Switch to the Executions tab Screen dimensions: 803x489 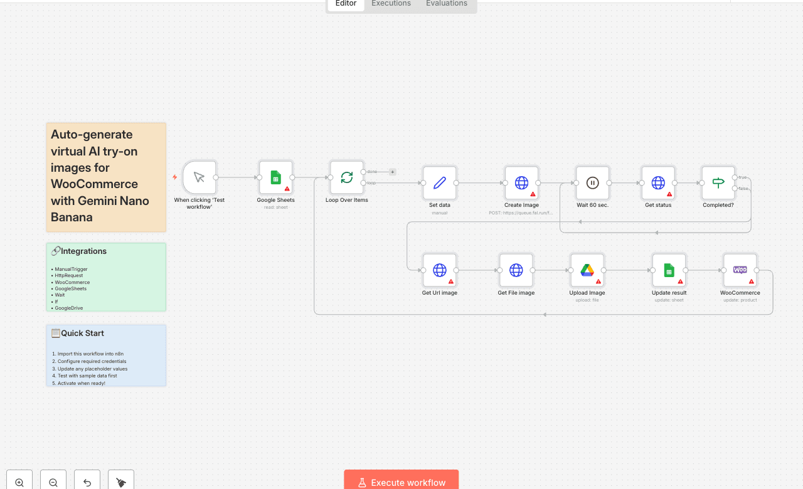pos(390,4)
